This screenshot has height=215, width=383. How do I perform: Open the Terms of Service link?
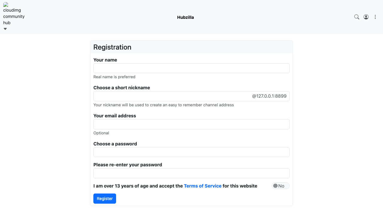click(x=203, y=186)
